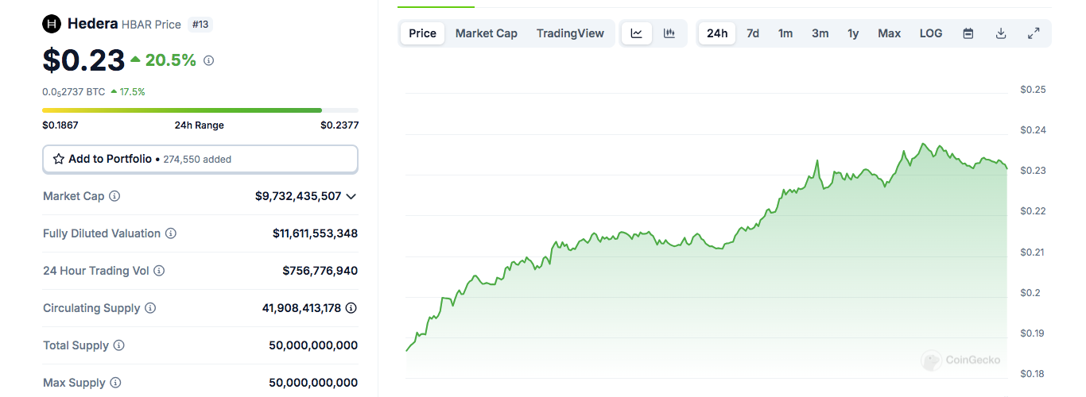Expand the Market Cap details chevron

[x=351, y=196]
